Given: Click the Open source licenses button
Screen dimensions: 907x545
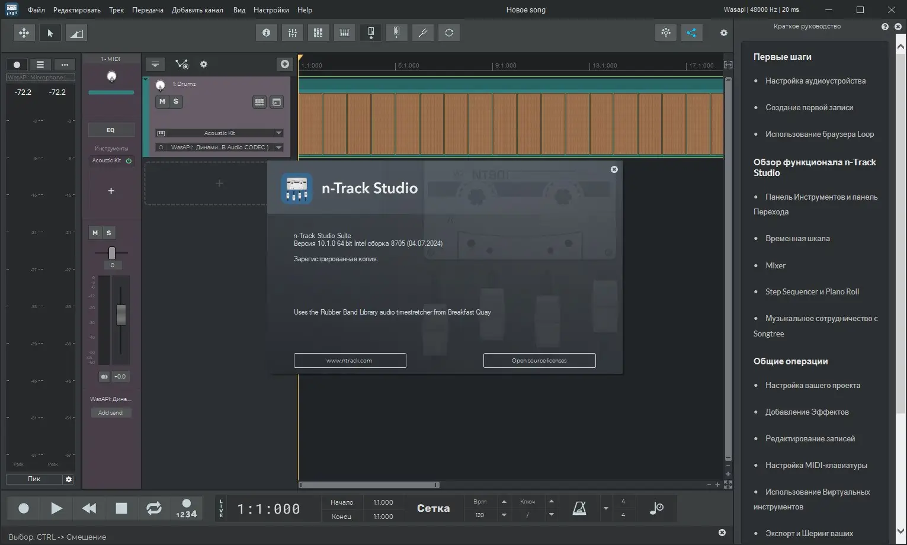Looking at the screenshot, I should pos(539,361).
